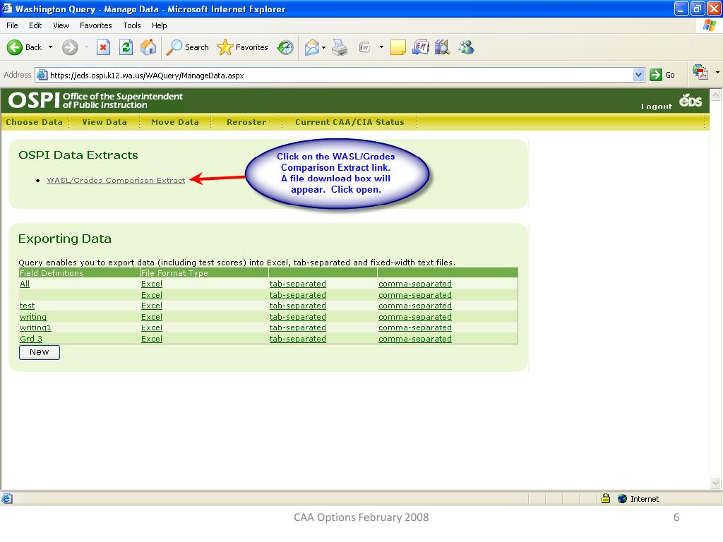Switch to the Choose Data tab
The height and width of the screenshot is (542, 723).
coord(34,122)
